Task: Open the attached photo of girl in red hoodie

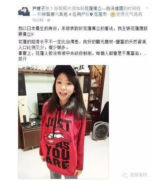Action: coord(63,122)
